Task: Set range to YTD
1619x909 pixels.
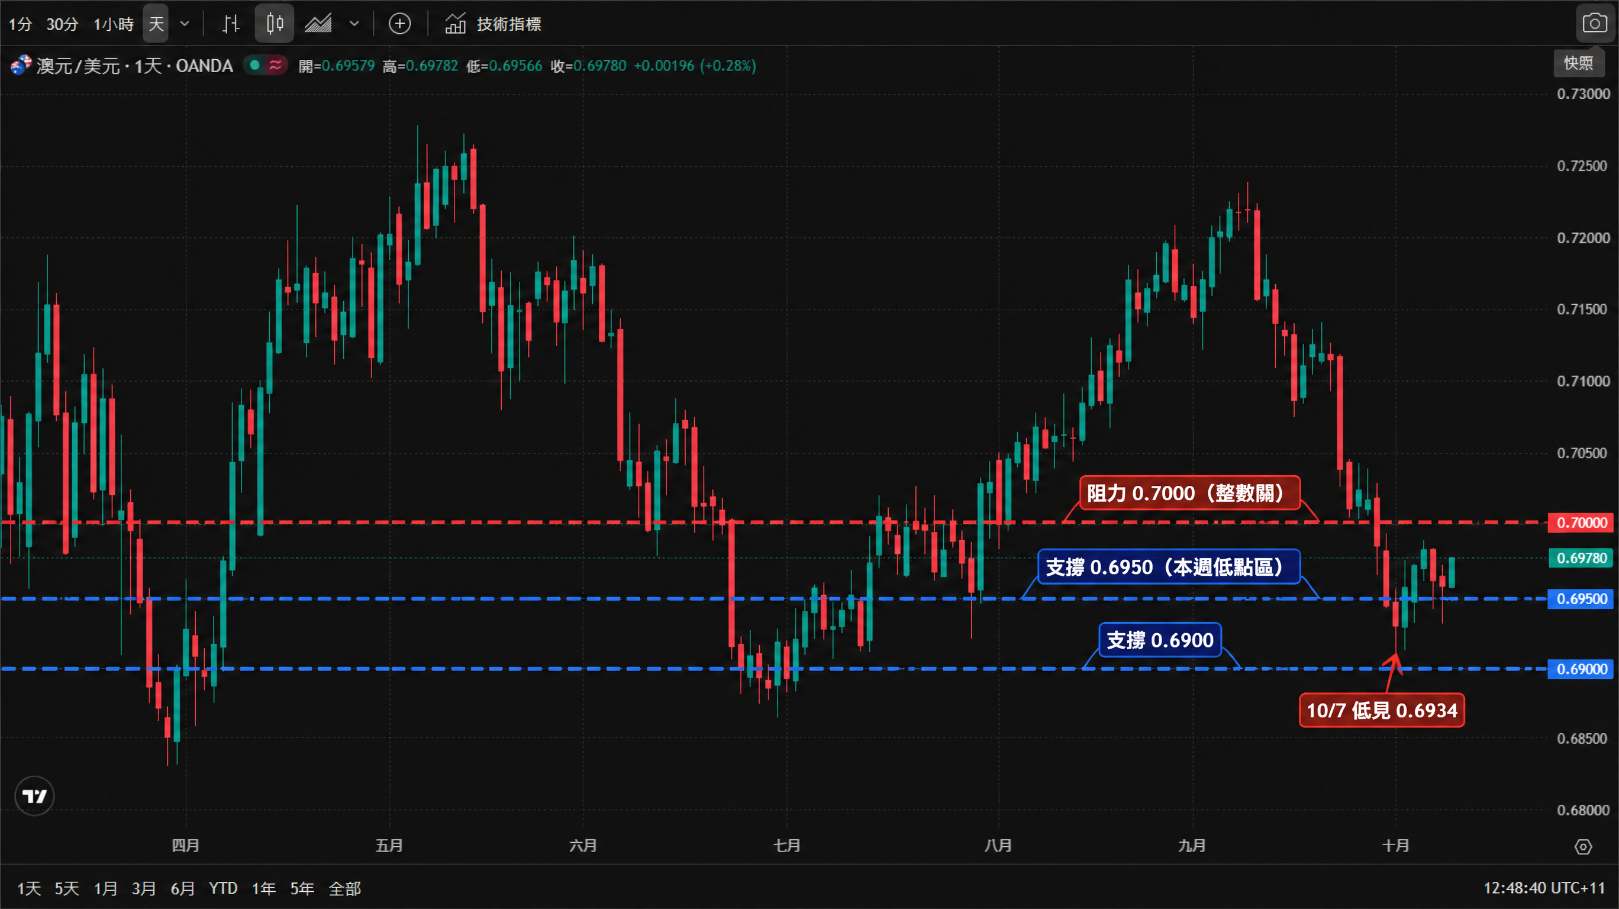Action: [223, 888]
